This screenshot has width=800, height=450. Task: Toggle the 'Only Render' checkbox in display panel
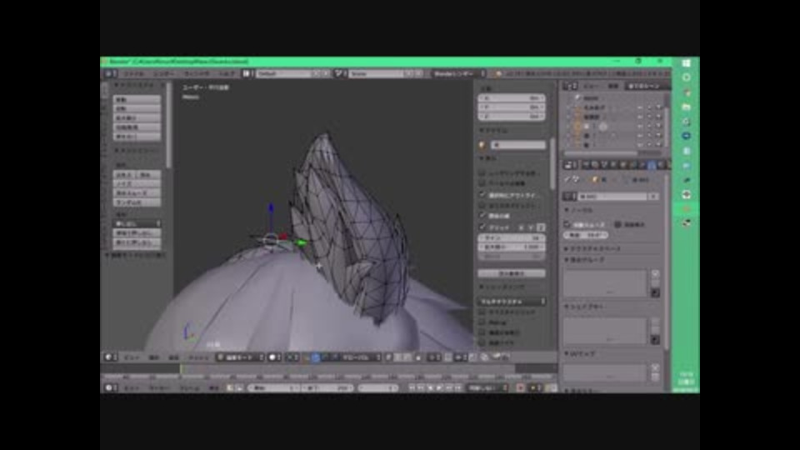[482, 172]
